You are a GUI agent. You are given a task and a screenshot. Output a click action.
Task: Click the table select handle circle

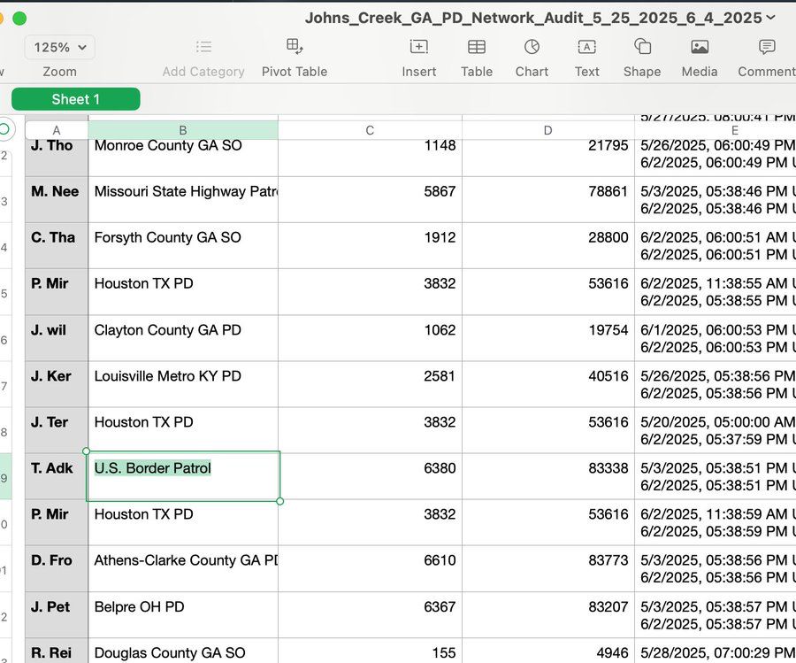[5, 128]
